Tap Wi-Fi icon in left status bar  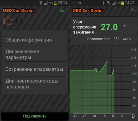coord(41,3)
